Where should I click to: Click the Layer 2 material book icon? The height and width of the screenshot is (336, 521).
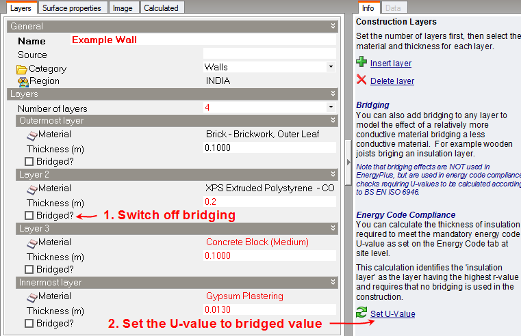coord(31,188)
